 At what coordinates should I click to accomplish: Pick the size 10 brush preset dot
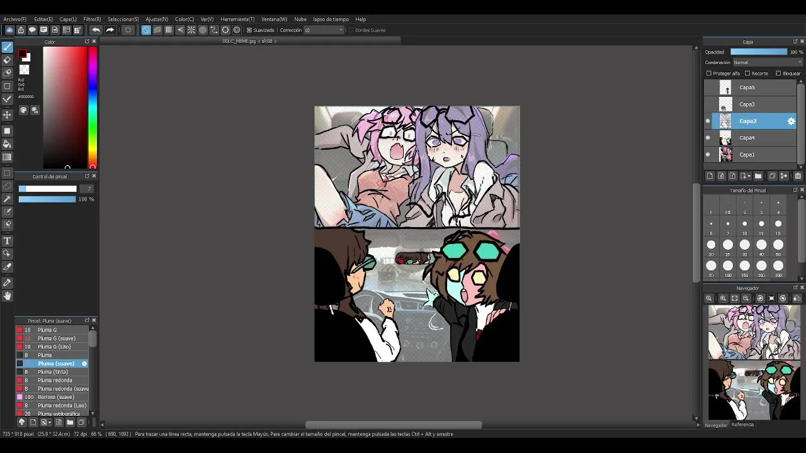pyautogui.click(x=744, y=224)
